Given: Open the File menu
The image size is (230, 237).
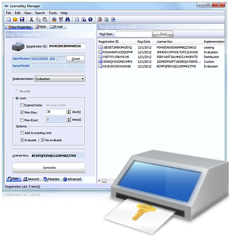Looking at the screenshot, I should point(8,13).
